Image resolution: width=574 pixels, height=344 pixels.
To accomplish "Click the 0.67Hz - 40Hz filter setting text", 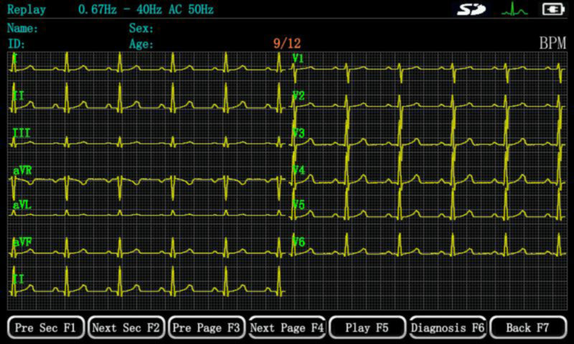I will (x=120, y=9).
